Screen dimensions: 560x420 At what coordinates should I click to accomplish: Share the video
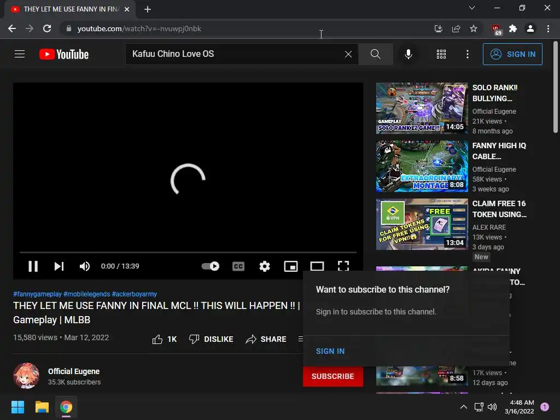tap(266, 339)
